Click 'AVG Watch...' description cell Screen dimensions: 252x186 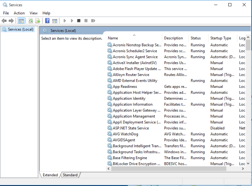coord(175,134)
